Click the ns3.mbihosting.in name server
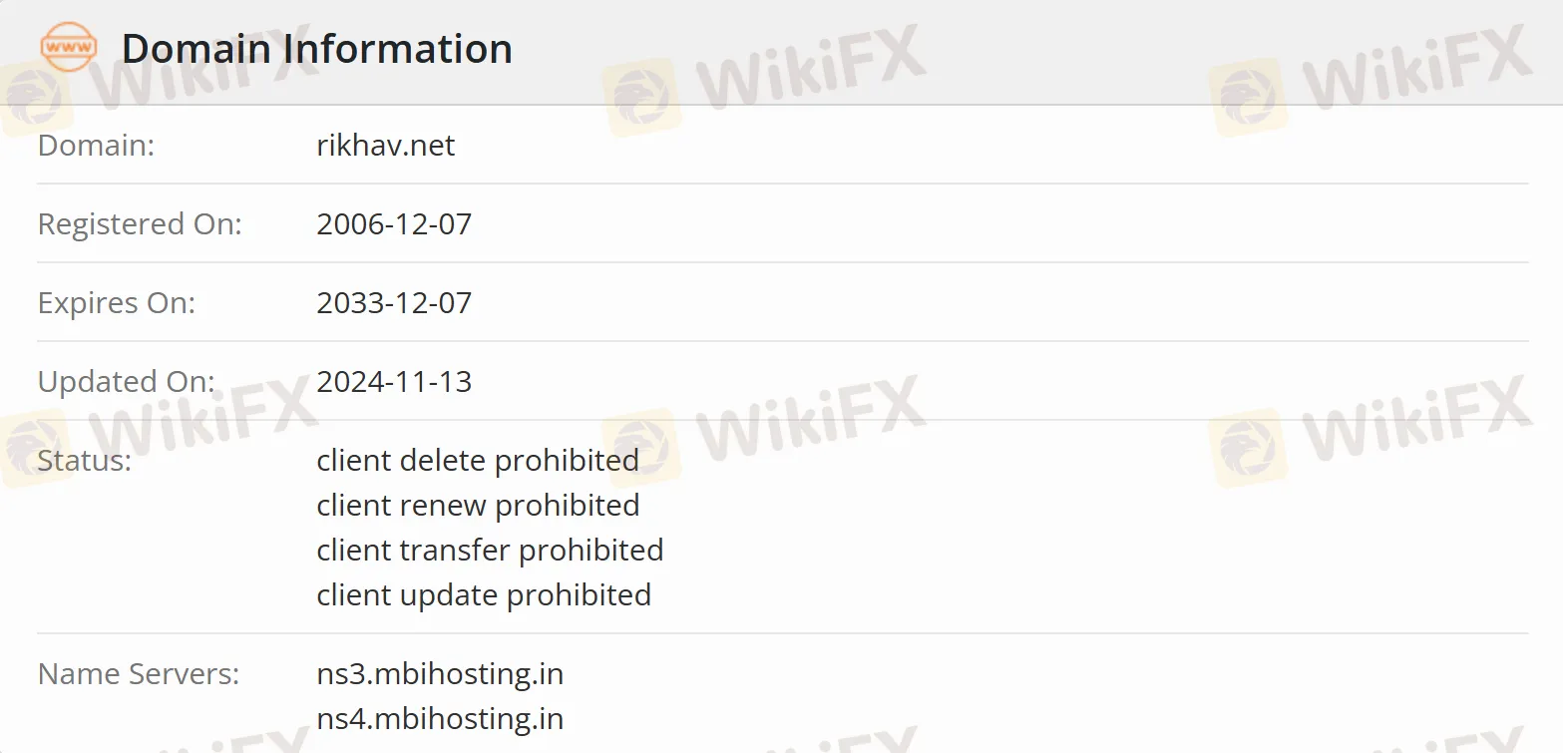1563x753 pixels. click(440, 674)
